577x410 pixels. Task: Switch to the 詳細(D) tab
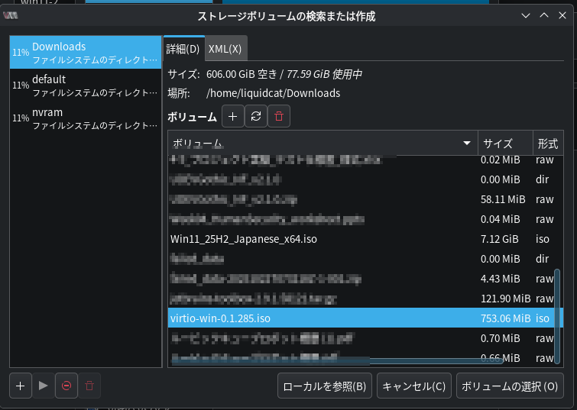(183, 49)
